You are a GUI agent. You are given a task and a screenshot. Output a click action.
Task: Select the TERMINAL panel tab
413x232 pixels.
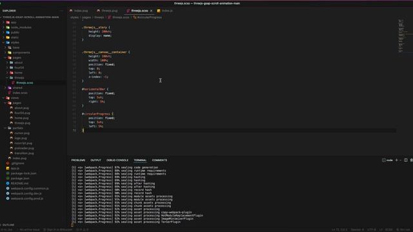pos(140,160)
